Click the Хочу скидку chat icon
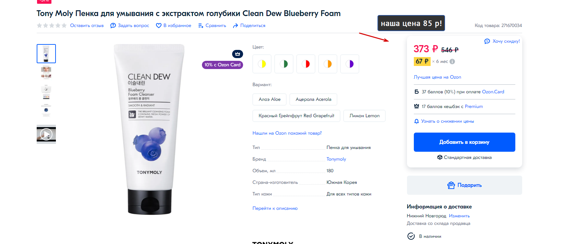The height and width of the screenshot is (244, 588). pos(487,41)
